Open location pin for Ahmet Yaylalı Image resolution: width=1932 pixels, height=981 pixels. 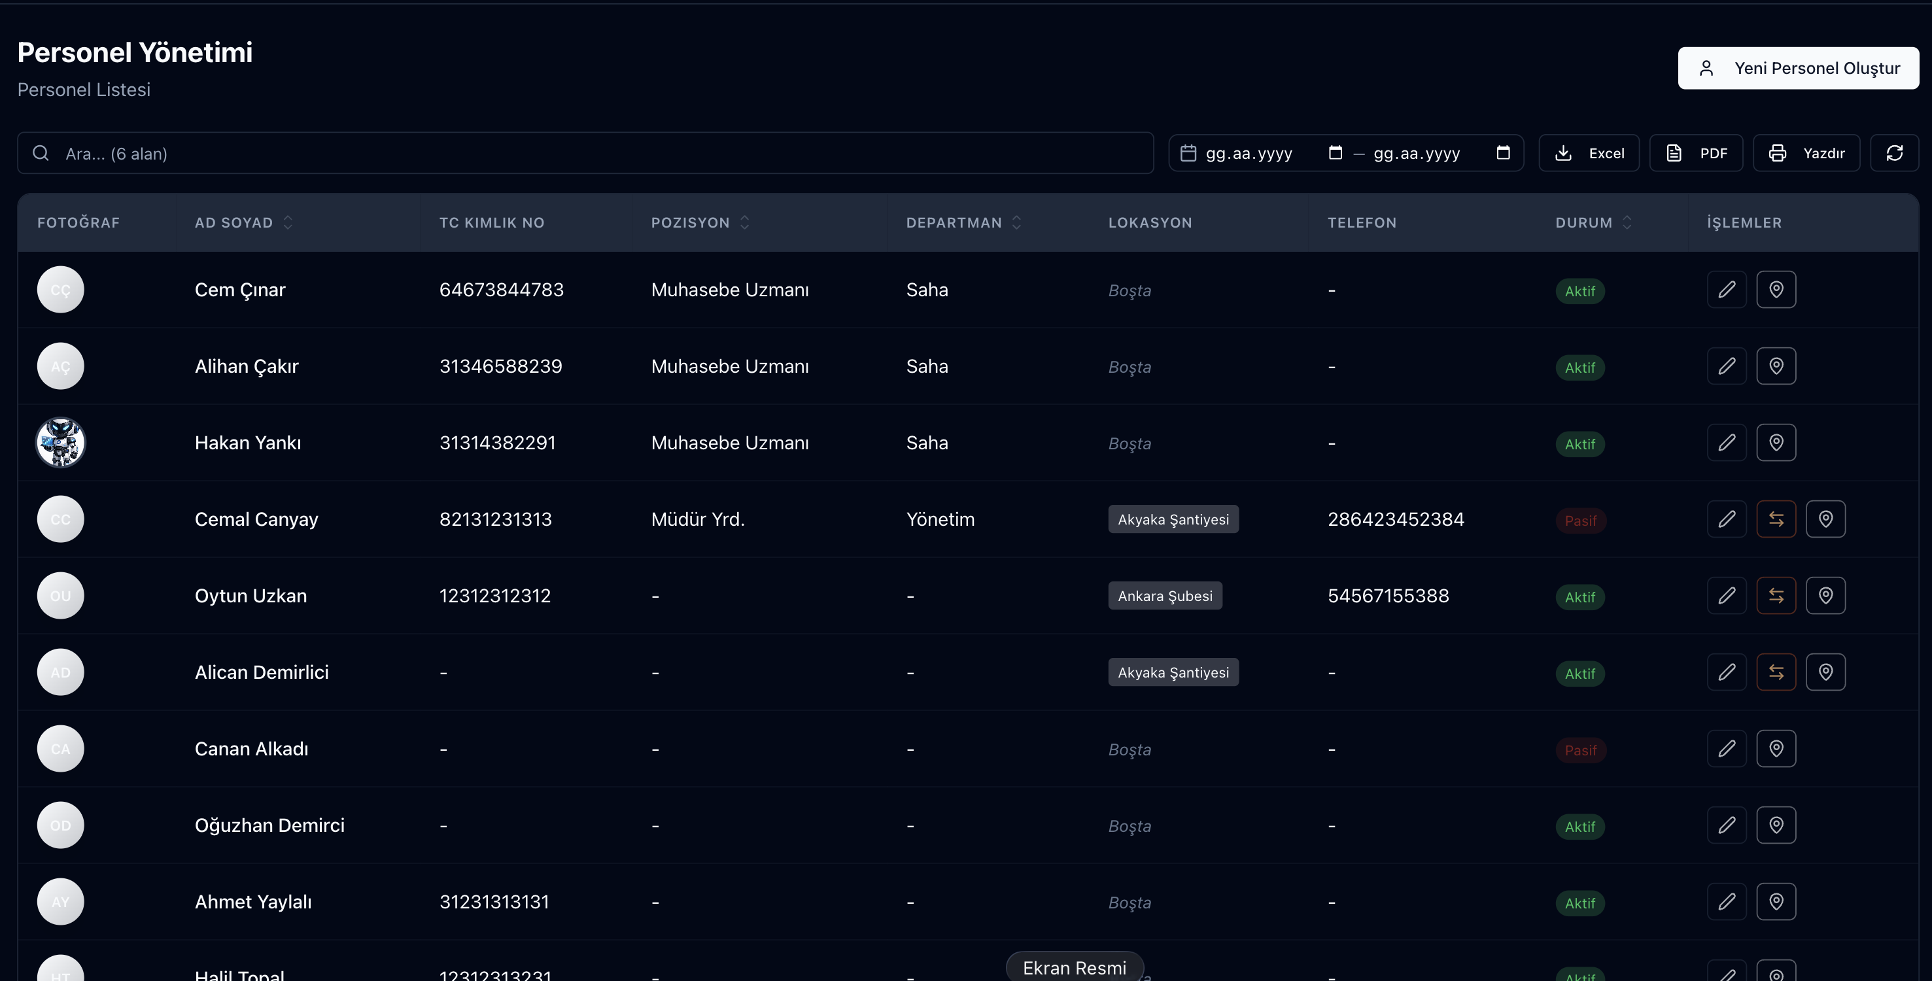pyautogui.click(x=1776, y=901)
